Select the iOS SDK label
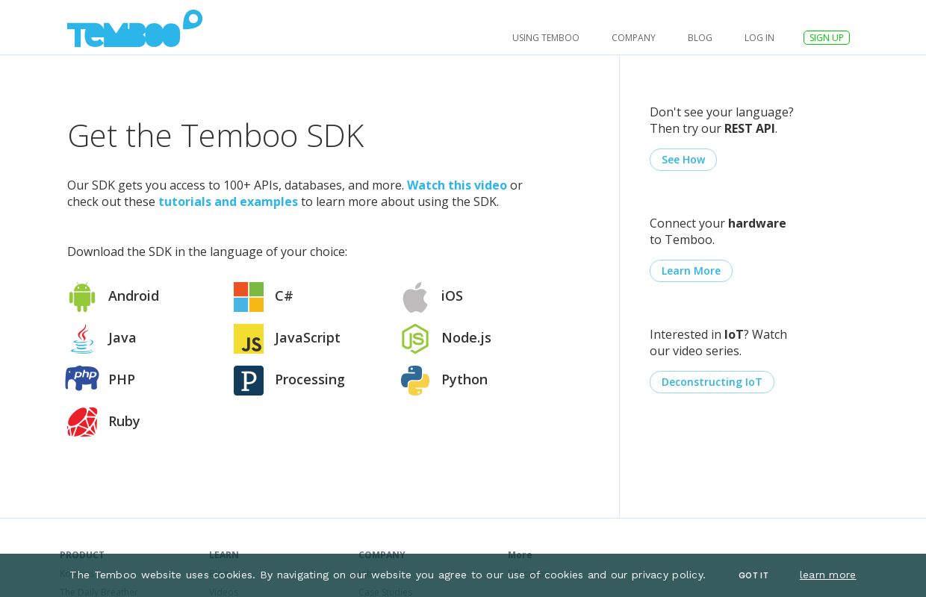 pos(452,296)
